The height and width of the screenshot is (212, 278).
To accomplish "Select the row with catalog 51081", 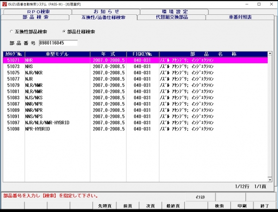I will point(135,91).
